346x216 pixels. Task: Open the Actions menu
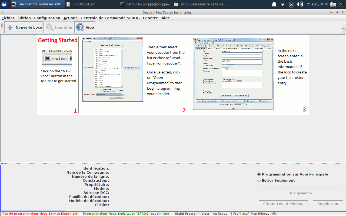click(x=70, y=18)
